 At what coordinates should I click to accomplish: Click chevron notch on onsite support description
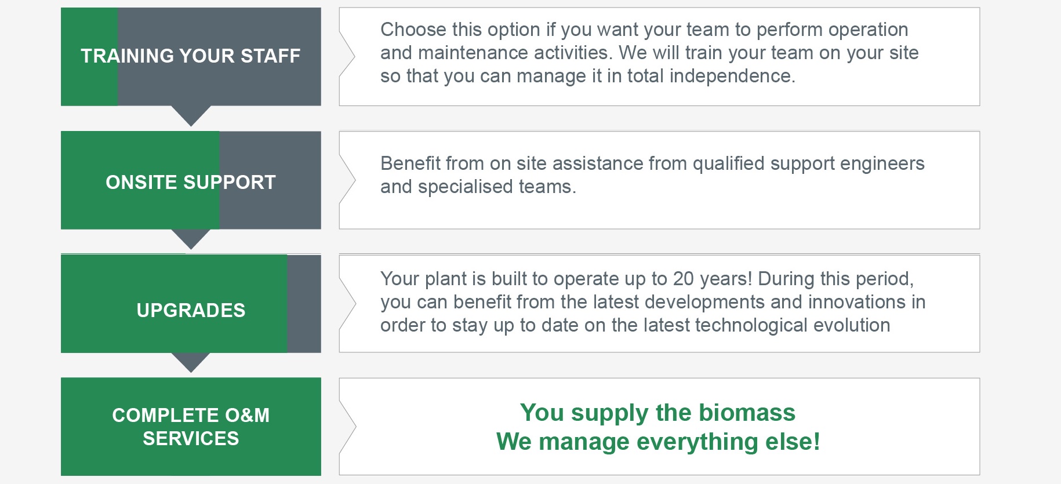tap(347, 180)
